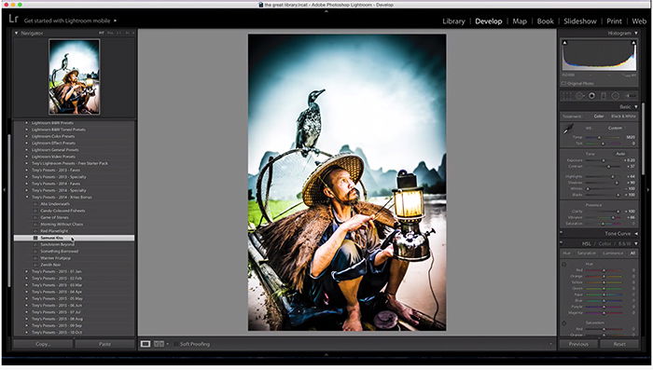
Task: Select the Red Eye Correction tool icon
Action: 591,96
